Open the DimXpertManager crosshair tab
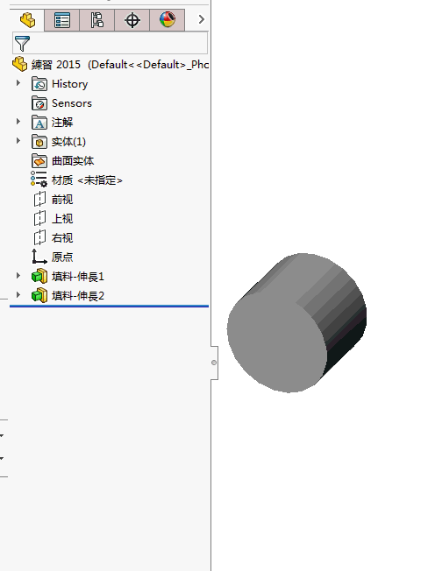428x571 pixels. click(x=132, y=20)
